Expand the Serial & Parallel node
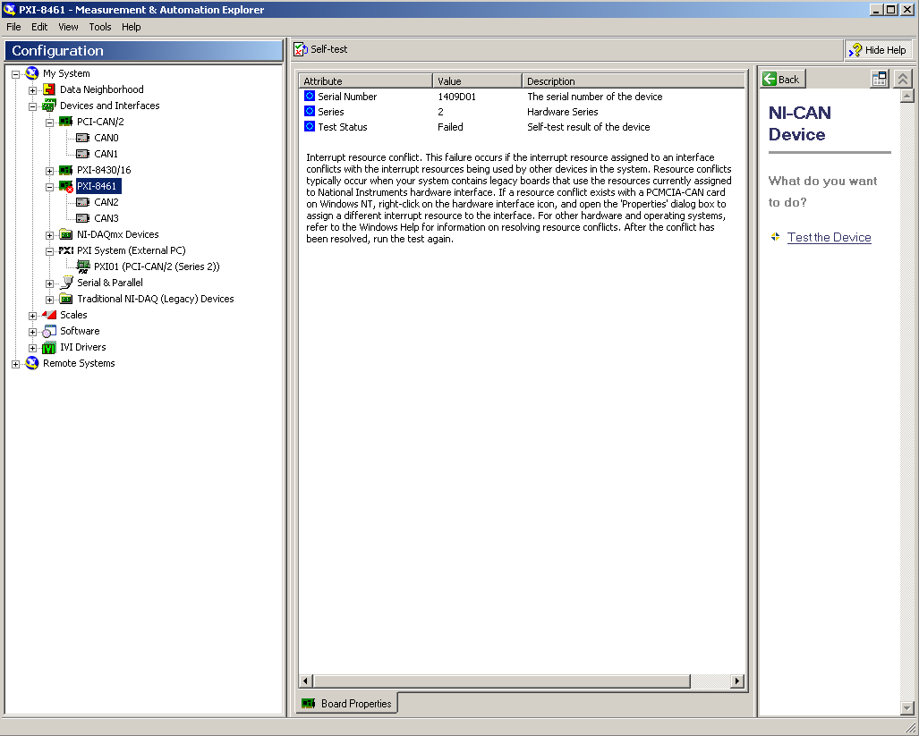This screenshot has width=919, height=736. coord(50,283)
